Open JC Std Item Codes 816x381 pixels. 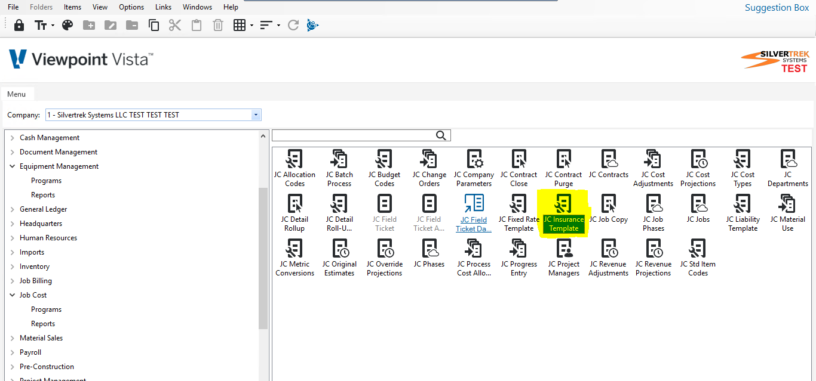click(x=698, y=258)
